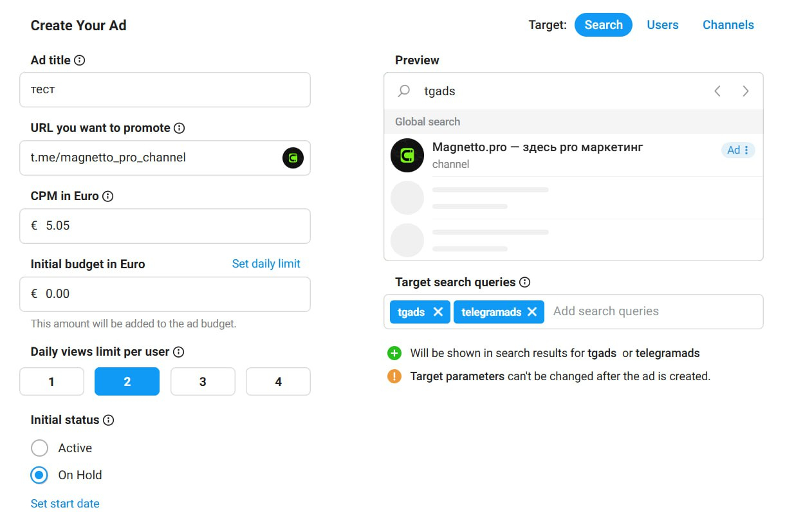Set daily views limit to 3
This screenshot has width=785, height=512.
tap(203, 381)
